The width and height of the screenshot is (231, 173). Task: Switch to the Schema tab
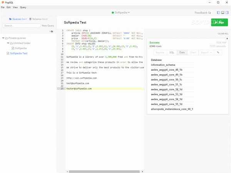tap(38, 19)
